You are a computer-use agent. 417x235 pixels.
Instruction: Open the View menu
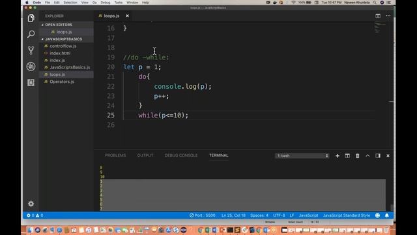pyautogui.click(x=85, y=3)
